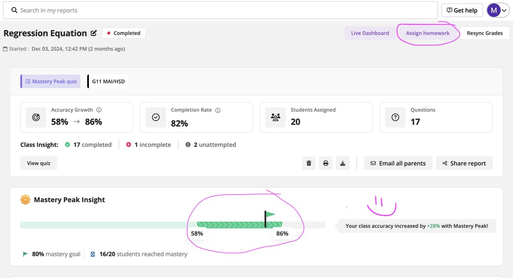Click the mastery progress bar green segment

[239, 225]
